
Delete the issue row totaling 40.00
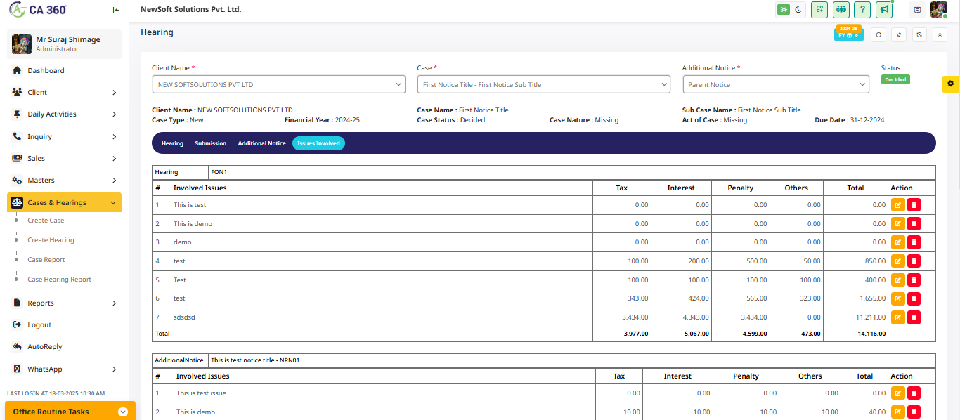[914, 412]
